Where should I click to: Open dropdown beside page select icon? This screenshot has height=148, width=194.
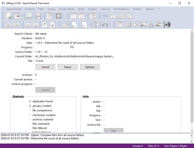pyautogui.click(x=79, y=25)
